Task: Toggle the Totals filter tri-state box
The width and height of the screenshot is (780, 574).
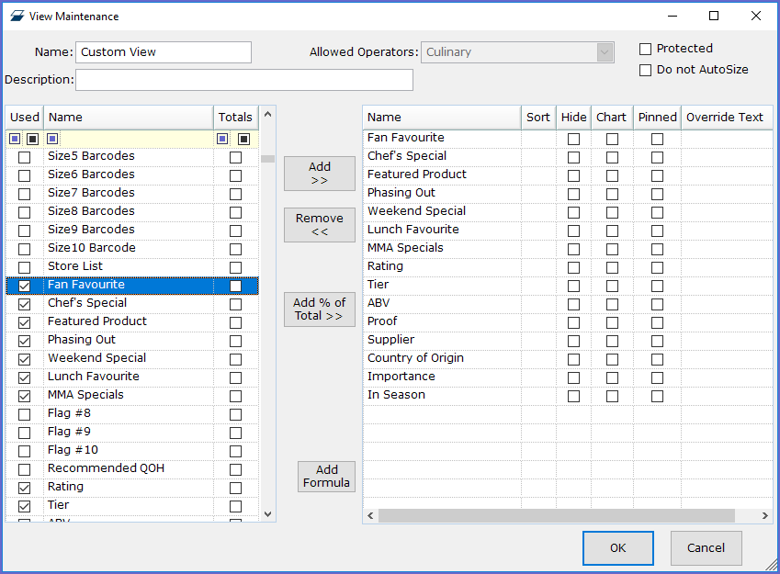Action: point(243,139)
